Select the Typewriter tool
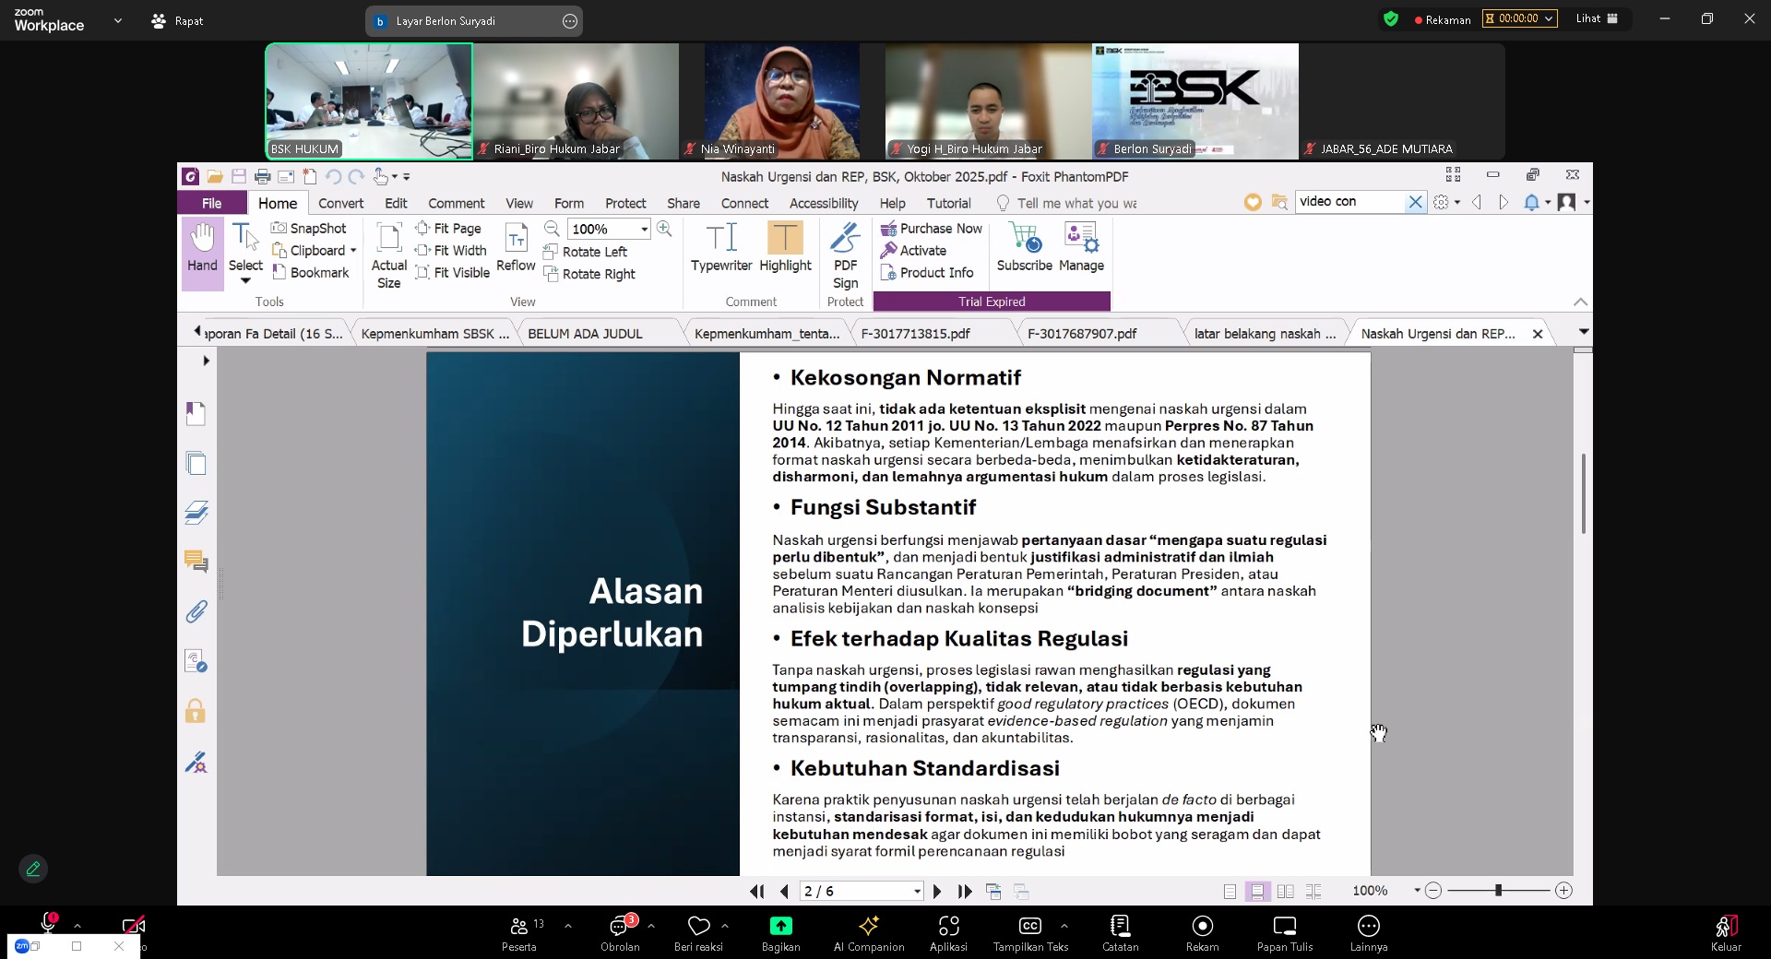The image size is (1771, 959). (720, 247)
